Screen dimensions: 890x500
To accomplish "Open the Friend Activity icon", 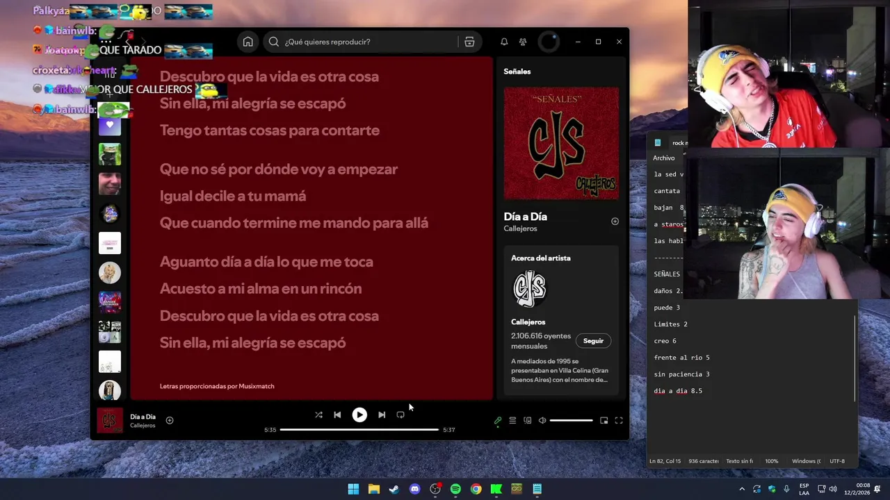I will point(523,42).
